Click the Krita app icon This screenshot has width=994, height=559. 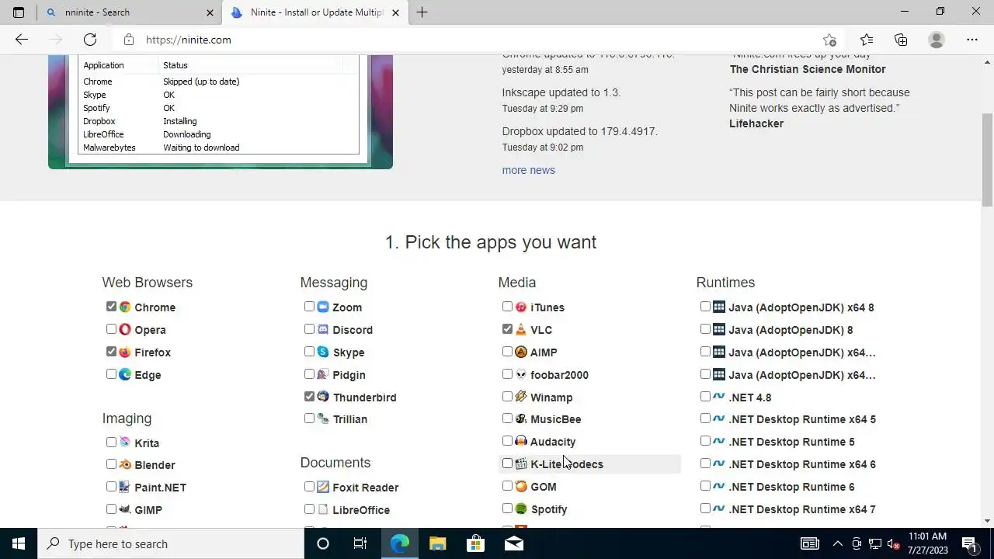pos(125,443)
